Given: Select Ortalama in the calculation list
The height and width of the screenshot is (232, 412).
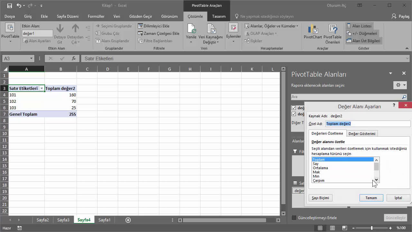Looking at the screenshot, I should click(x=320, y=168).
